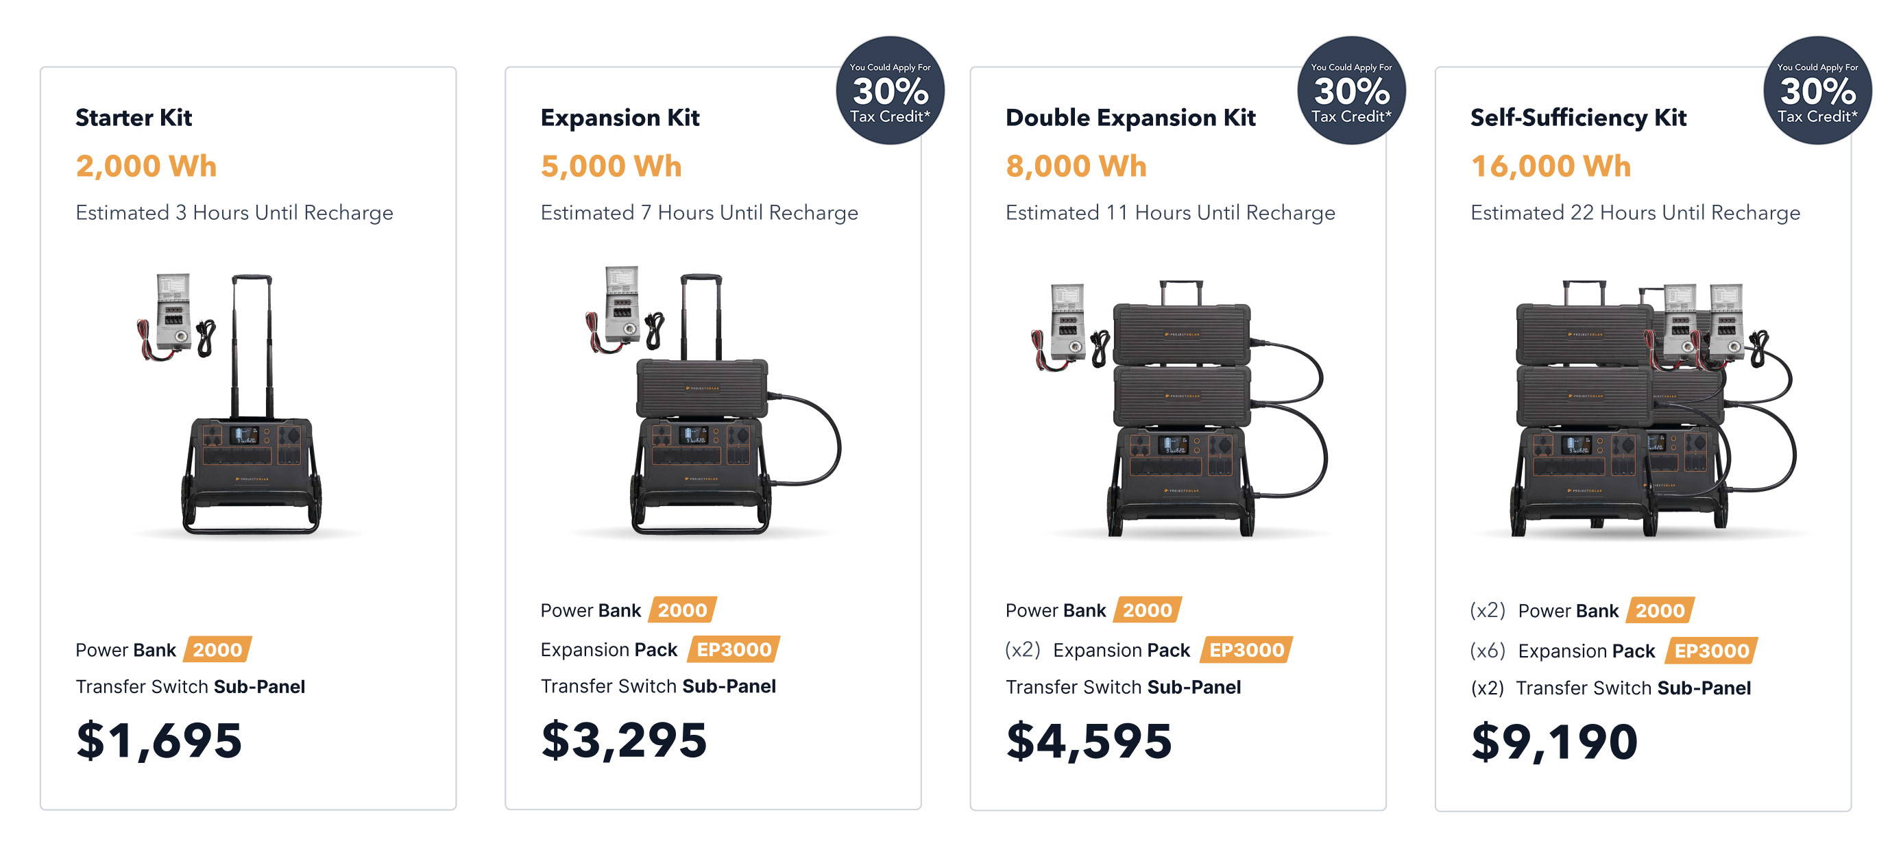
Task: Click the Starter Kit product image
Action: pyautogui.click(x=248, y=405)
